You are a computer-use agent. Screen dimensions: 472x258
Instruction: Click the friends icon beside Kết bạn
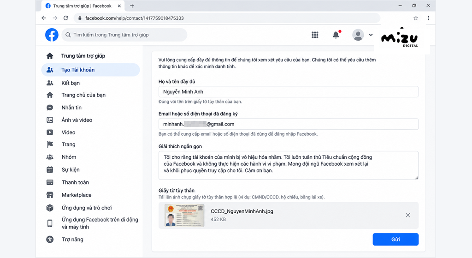click(50, 83)
